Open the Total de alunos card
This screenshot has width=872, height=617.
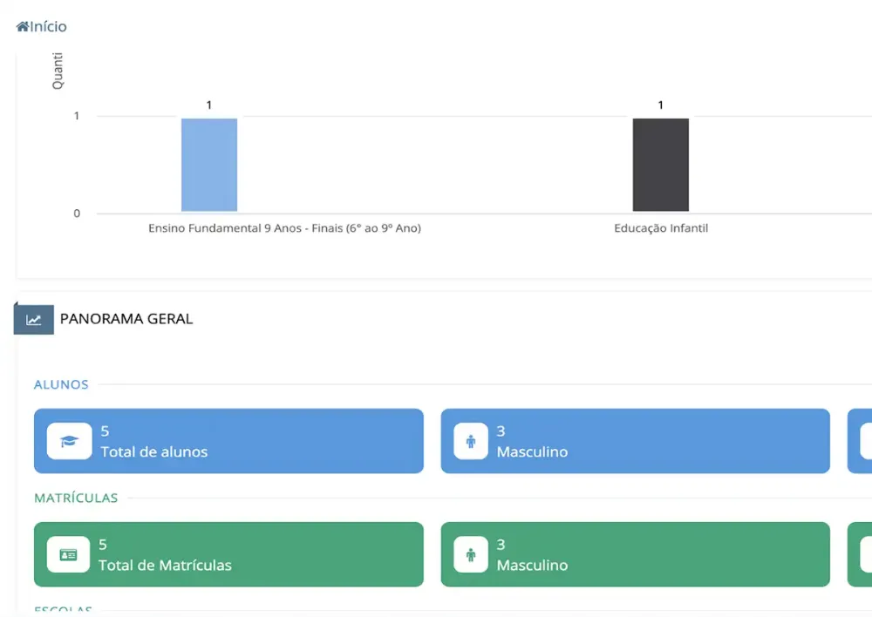tap(228, 441)
